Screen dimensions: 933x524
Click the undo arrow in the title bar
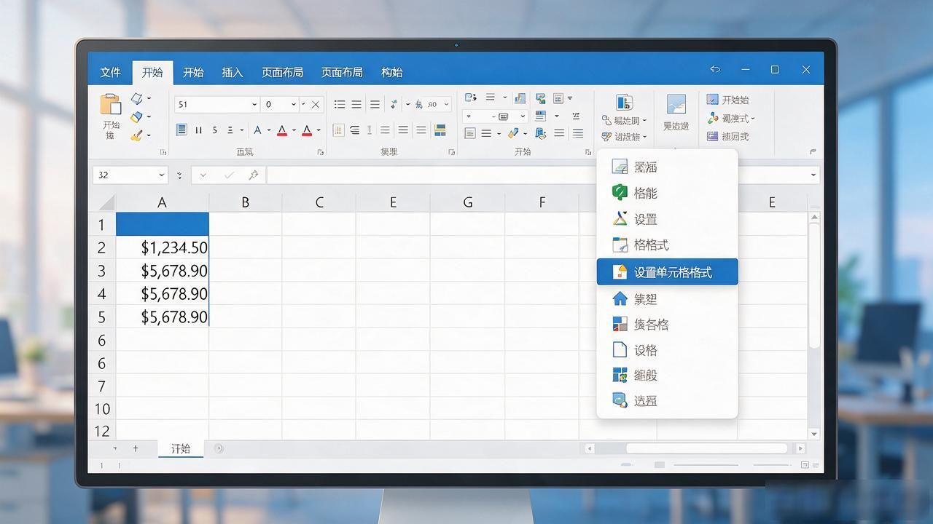click(715, 70)
